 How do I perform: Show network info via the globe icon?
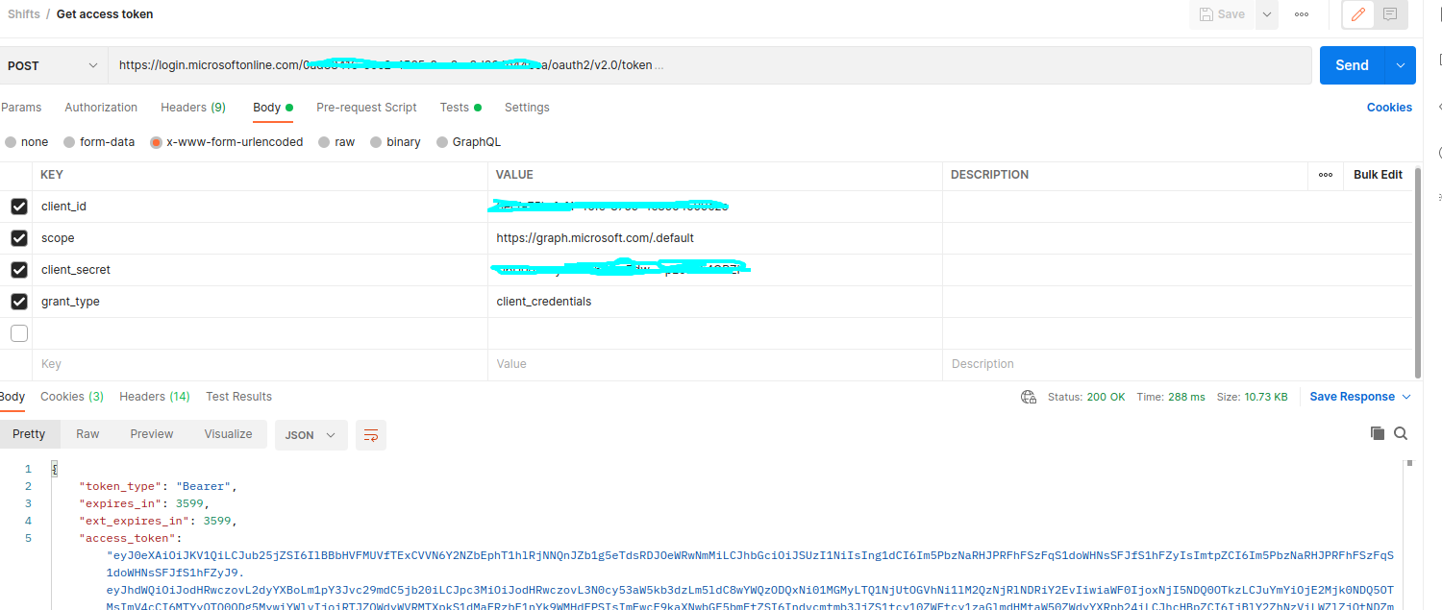pyautogui.click(x=1029, y=397)
